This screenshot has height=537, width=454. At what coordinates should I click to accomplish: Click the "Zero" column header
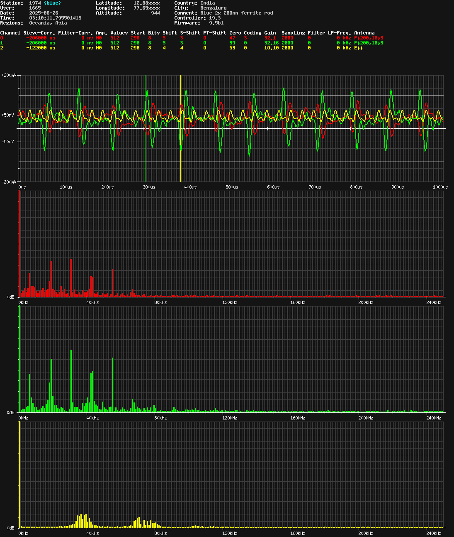tap(235, 33)
